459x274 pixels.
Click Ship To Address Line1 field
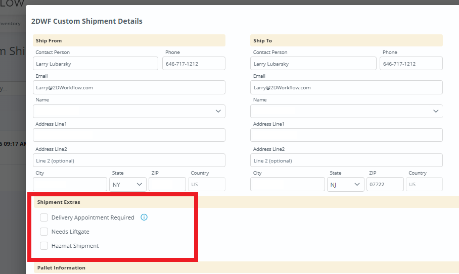click(x=346, y=135)
